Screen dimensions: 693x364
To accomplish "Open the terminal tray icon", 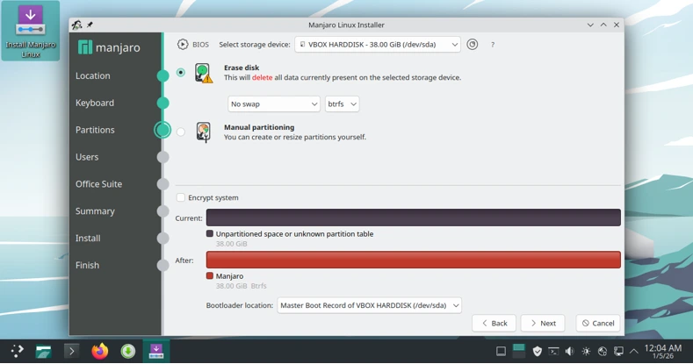I will click(553, 351).
